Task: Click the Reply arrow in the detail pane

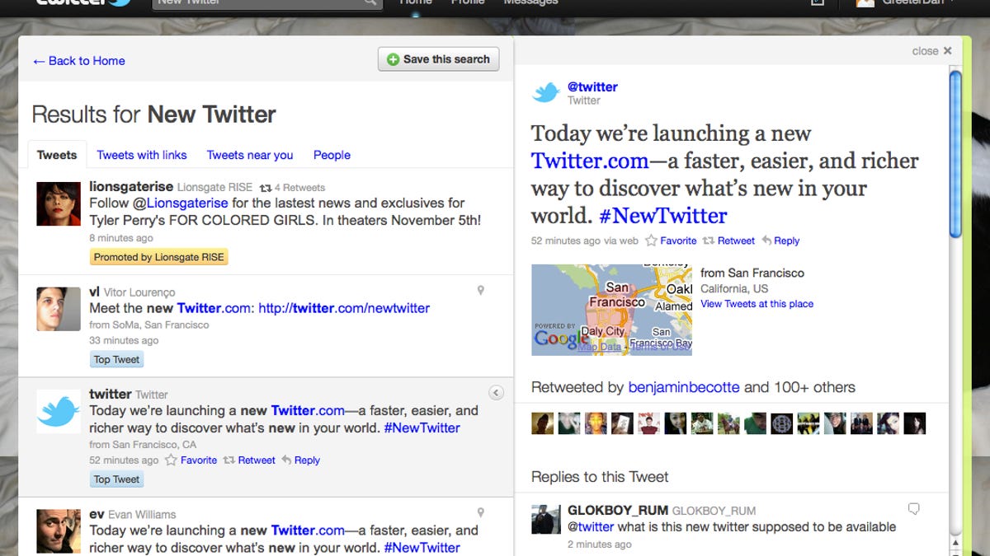Action: pos(767,241)
